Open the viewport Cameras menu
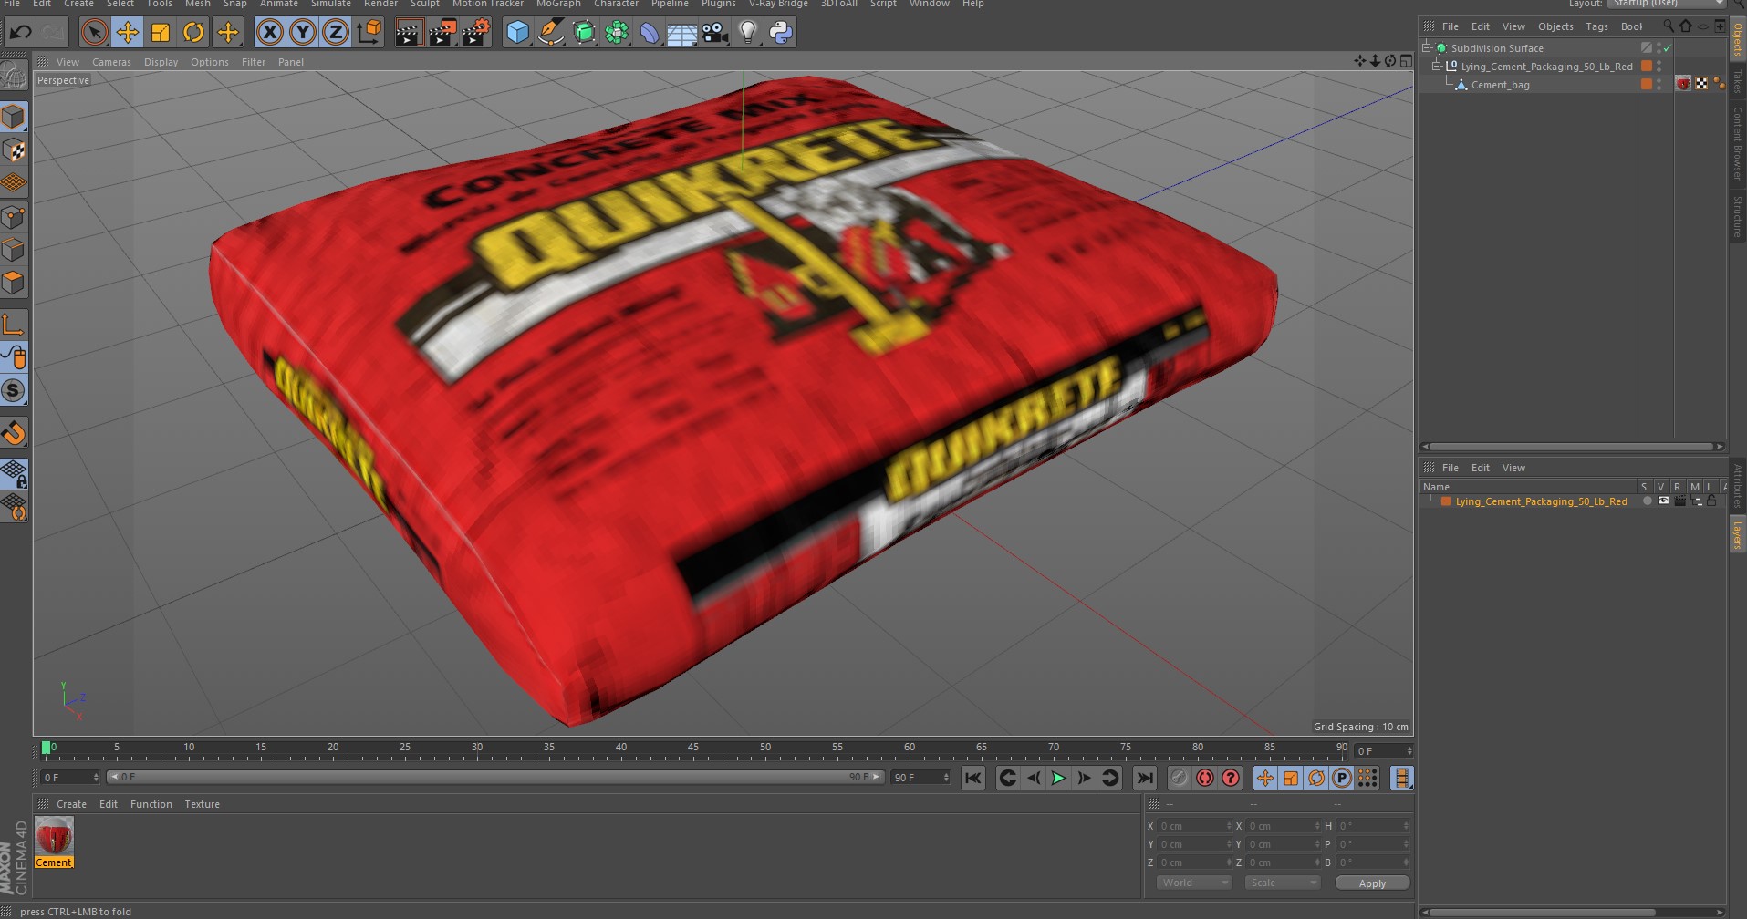Viewport: 1747px width, 919px height. [x=111, y=62]
